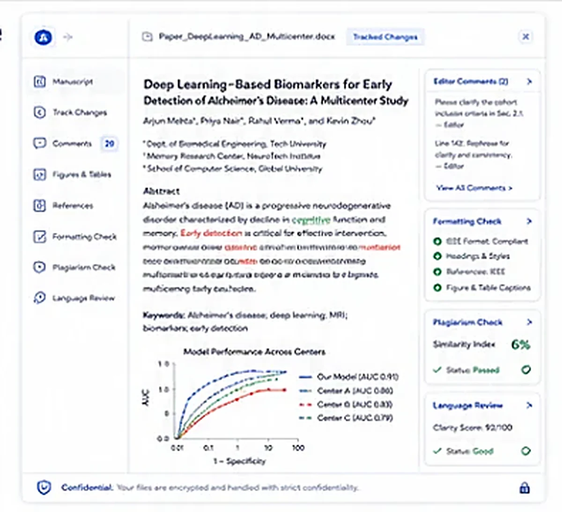Screen dimensions: 562x512
Task: Click the Editor Comments (2) heading
Action: click(x=470, y=81)
